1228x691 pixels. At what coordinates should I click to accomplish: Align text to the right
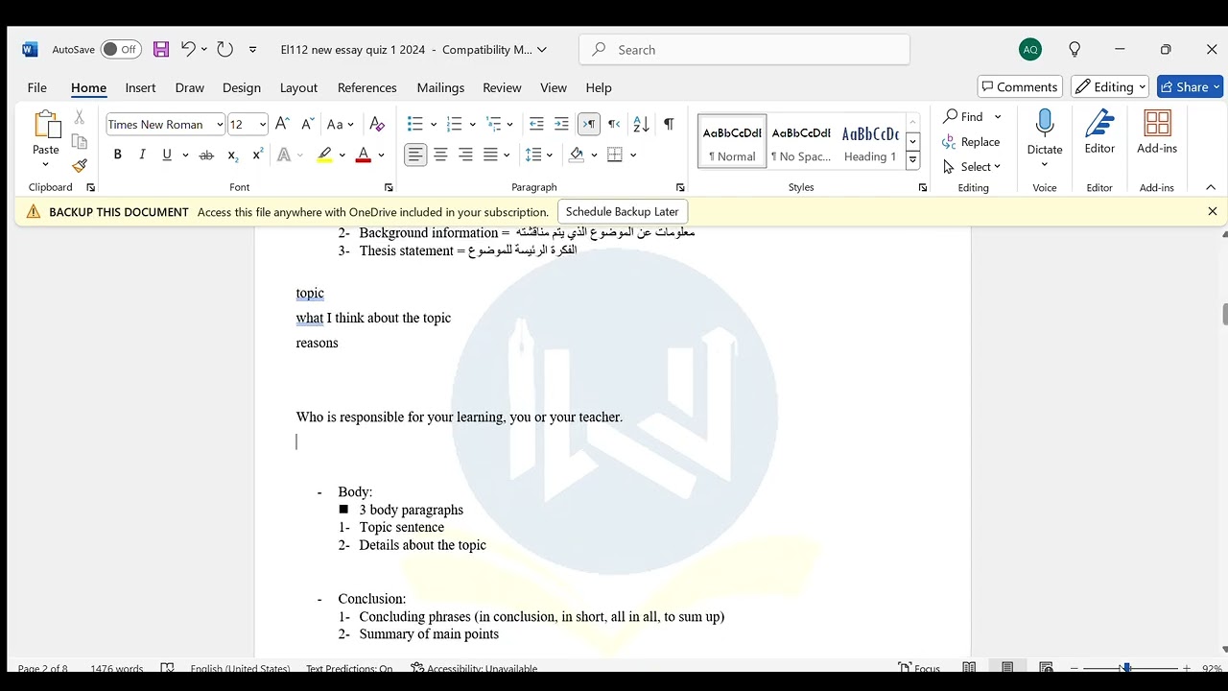(465, 155)
